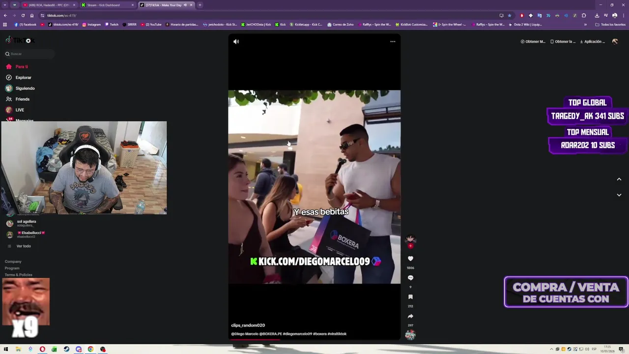Open the media control icon in toolbar
This screenshot has width=629, height=354.
[606, 15]
